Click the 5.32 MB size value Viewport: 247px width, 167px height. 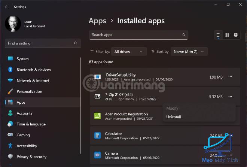[x=216, y=97]
